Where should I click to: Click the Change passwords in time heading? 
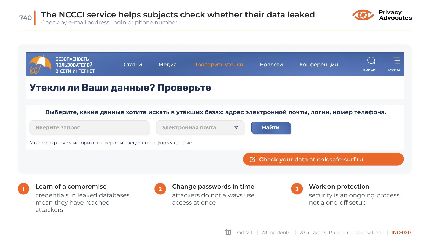click(x=213, y=186)
